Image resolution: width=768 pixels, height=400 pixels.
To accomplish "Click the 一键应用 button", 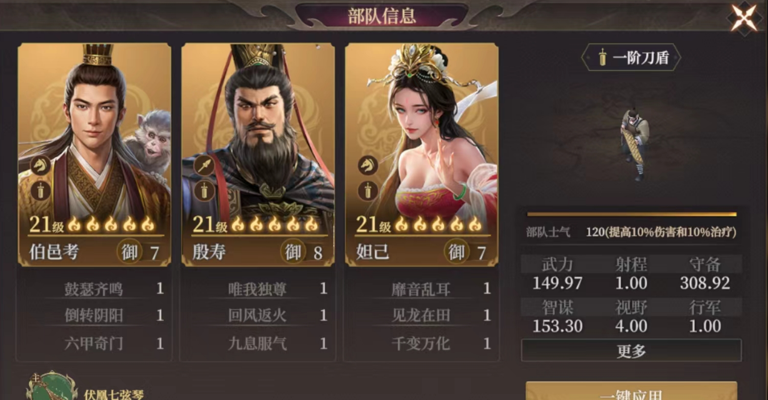I will 631,392.
